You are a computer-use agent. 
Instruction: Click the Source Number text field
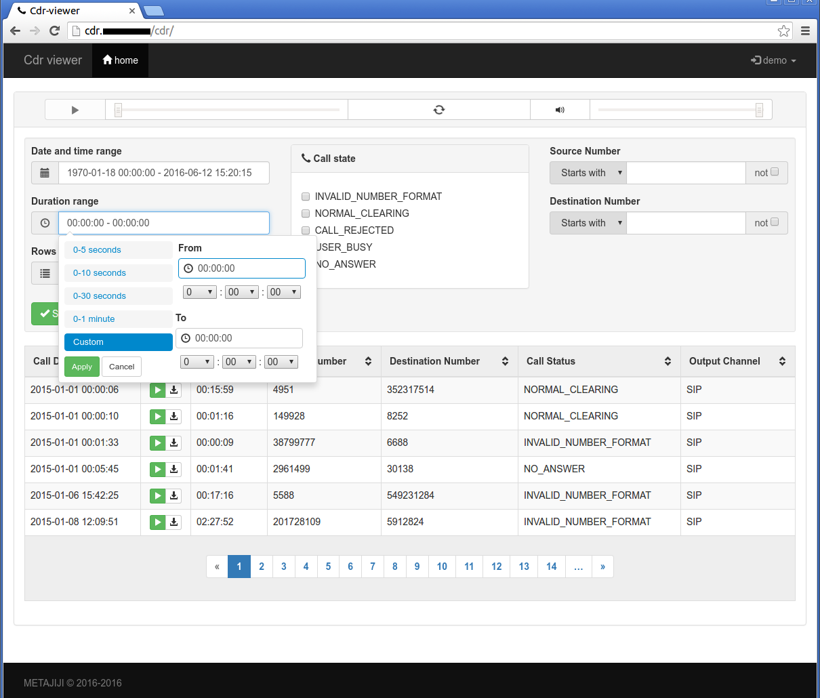(686, 173)
